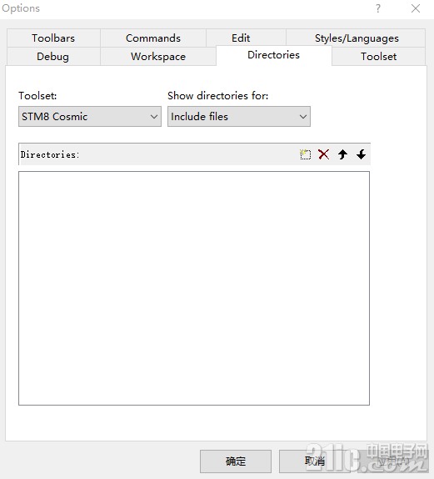Switch to the Toolbars tab

coord(53,38)
